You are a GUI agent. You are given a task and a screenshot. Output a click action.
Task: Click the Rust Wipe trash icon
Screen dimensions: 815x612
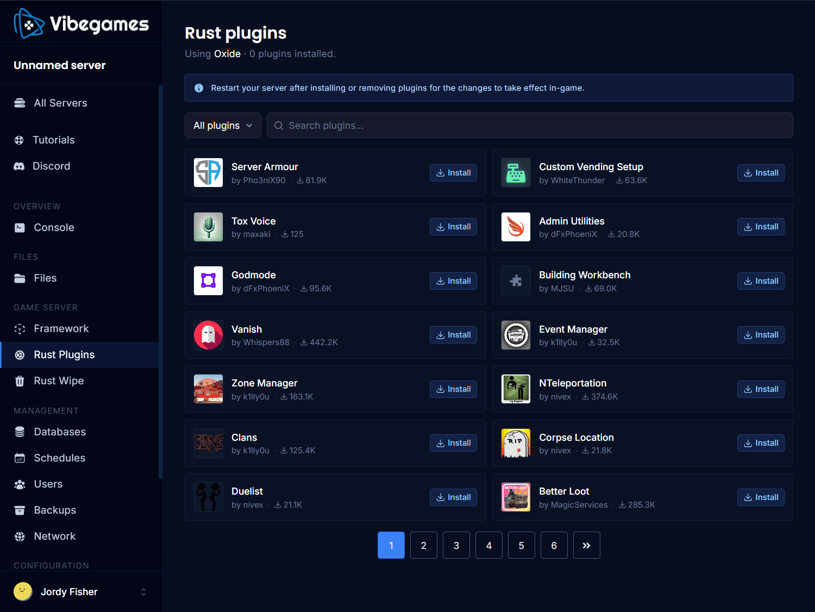[x=20, y=381]
